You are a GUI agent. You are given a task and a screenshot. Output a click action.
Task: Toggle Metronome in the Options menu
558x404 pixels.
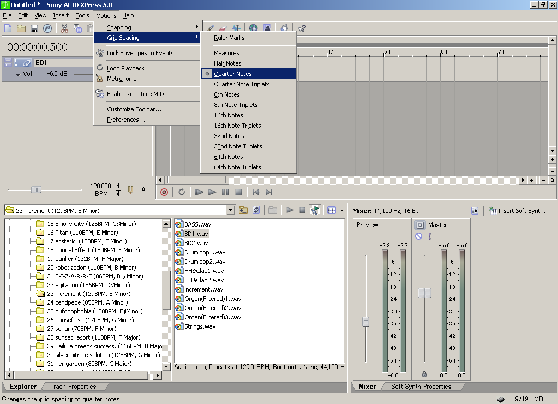[x=147, y=79]
